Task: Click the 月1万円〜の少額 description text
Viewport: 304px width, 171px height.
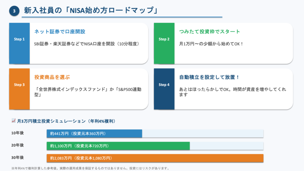Action: [211, 44]
